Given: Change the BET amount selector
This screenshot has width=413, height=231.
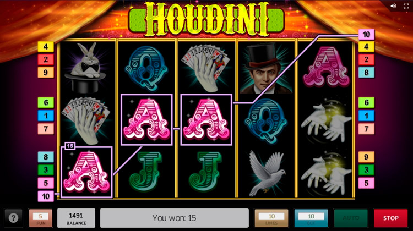Looking at the screenshot, I should pyautogui.click(x=311, y=218).
